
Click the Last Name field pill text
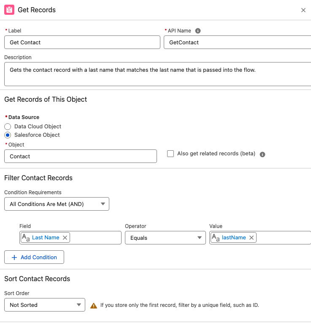[x=46, y=238]
